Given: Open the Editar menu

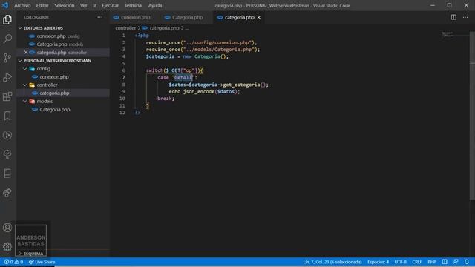Looking at the screenshot, I should coord(42,5).
